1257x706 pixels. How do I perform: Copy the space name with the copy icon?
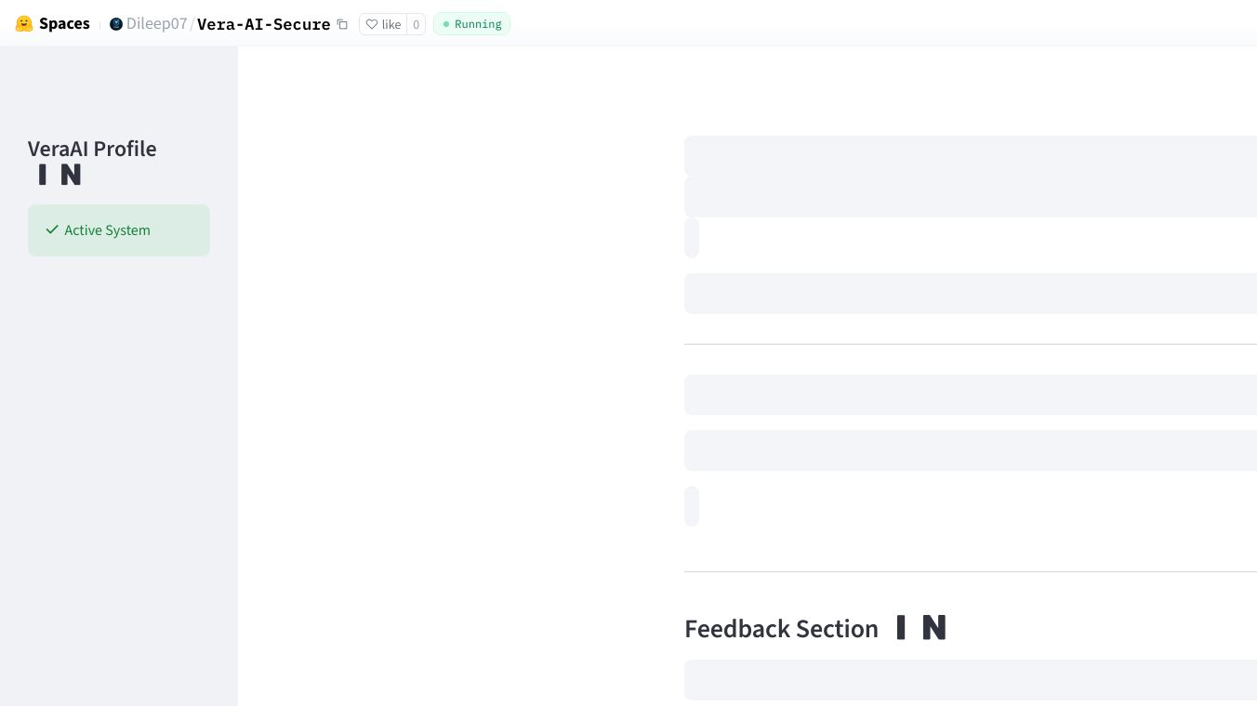(x=342, y=24)
